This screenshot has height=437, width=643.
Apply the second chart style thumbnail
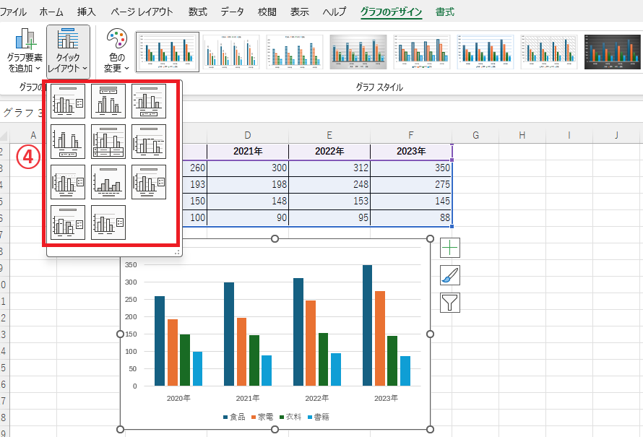231,52
